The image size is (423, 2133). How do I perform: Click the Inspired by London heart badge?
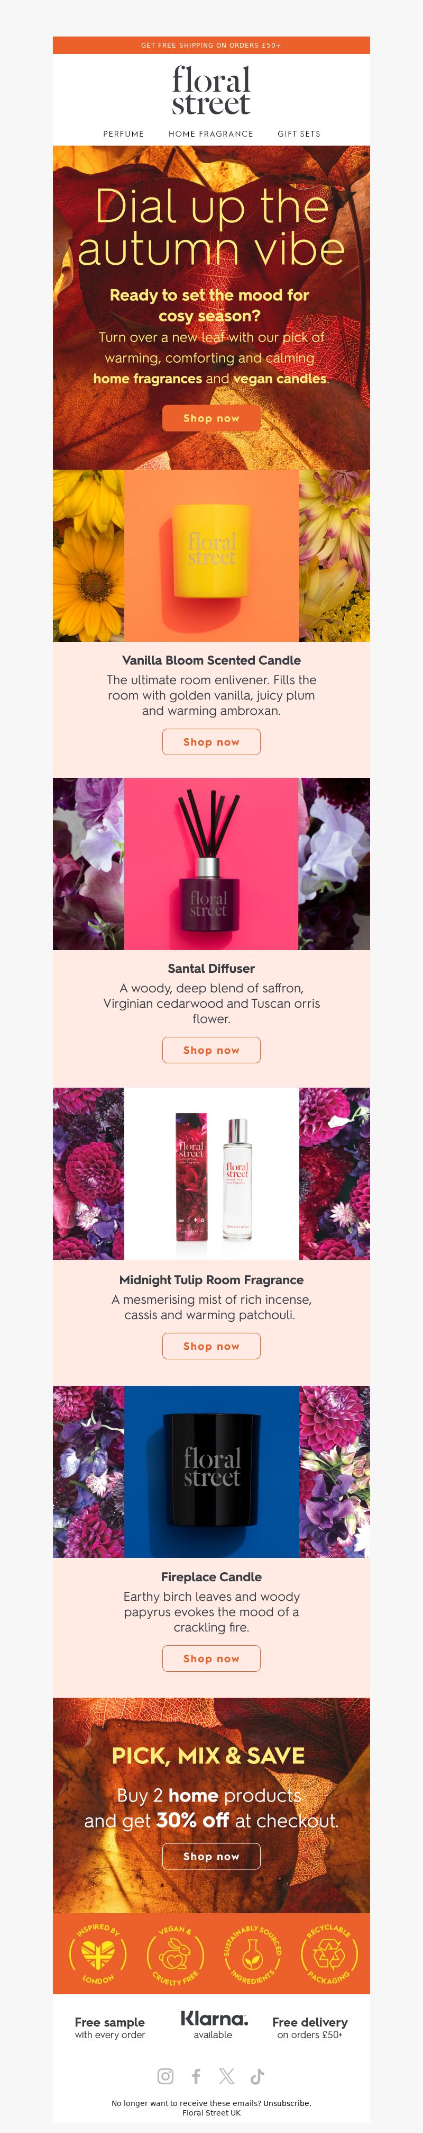tap(98, 1954)
